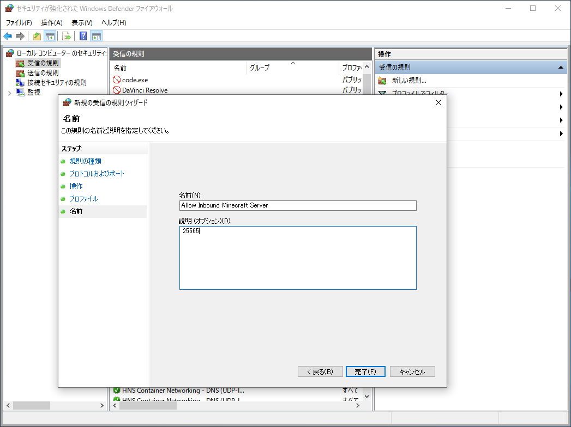Collapse the 受信の規則 actions section

[x=561, y=68]
